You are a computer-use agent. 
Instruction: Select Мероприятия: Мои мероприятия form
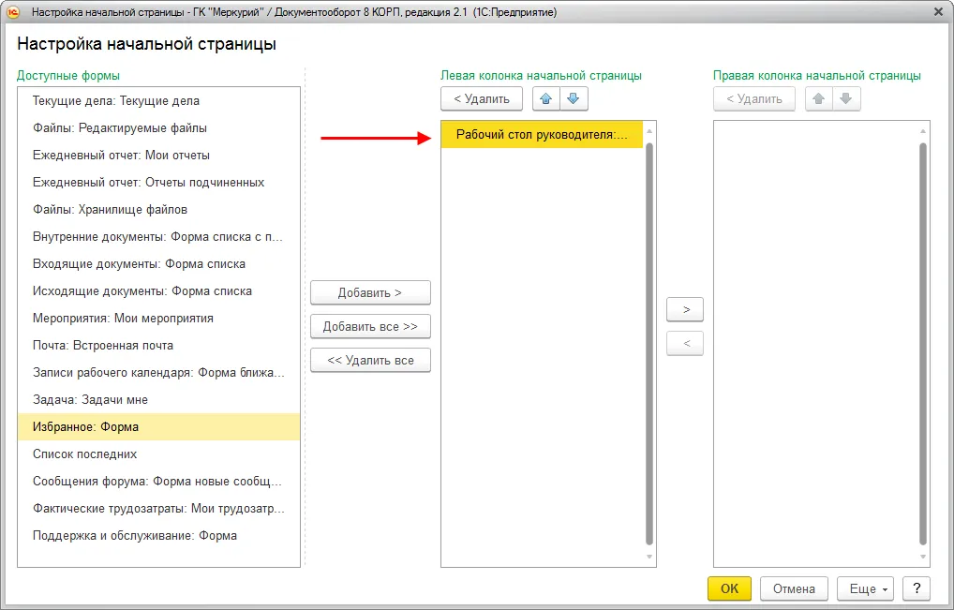(158, 318)
